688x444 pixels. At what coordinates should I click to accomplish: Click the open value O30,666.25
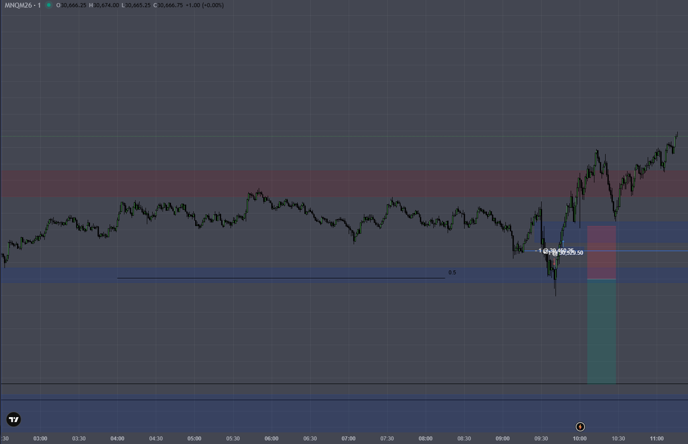click(71, 5)
